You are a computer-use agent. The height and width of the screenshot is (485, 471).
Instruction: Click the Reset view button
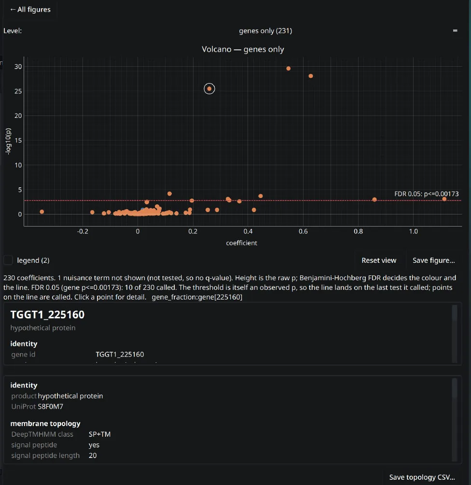pos(379,260)
